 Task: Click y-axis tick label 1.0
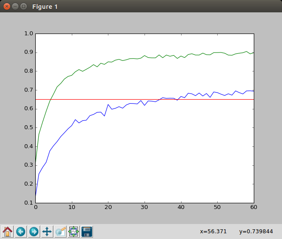click(x=29, y=34)
